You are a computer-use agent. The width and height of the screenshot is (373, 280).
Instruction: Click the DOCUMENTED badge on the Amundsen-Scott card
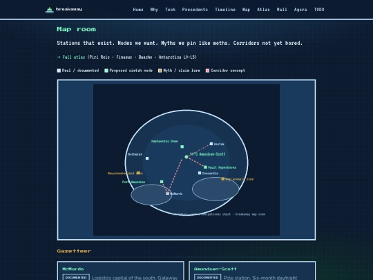tap(208, 277)
